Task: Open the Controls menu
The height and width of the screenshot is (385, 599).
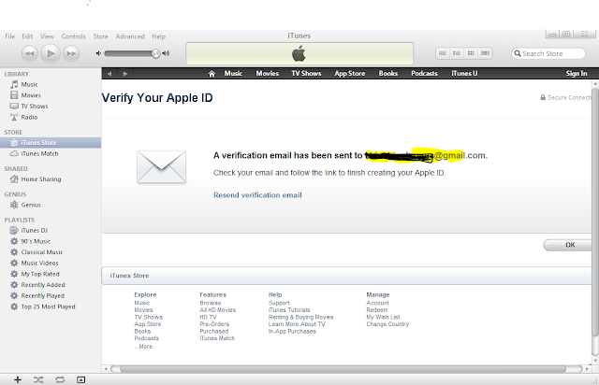Action: click(x=73, y=36)
